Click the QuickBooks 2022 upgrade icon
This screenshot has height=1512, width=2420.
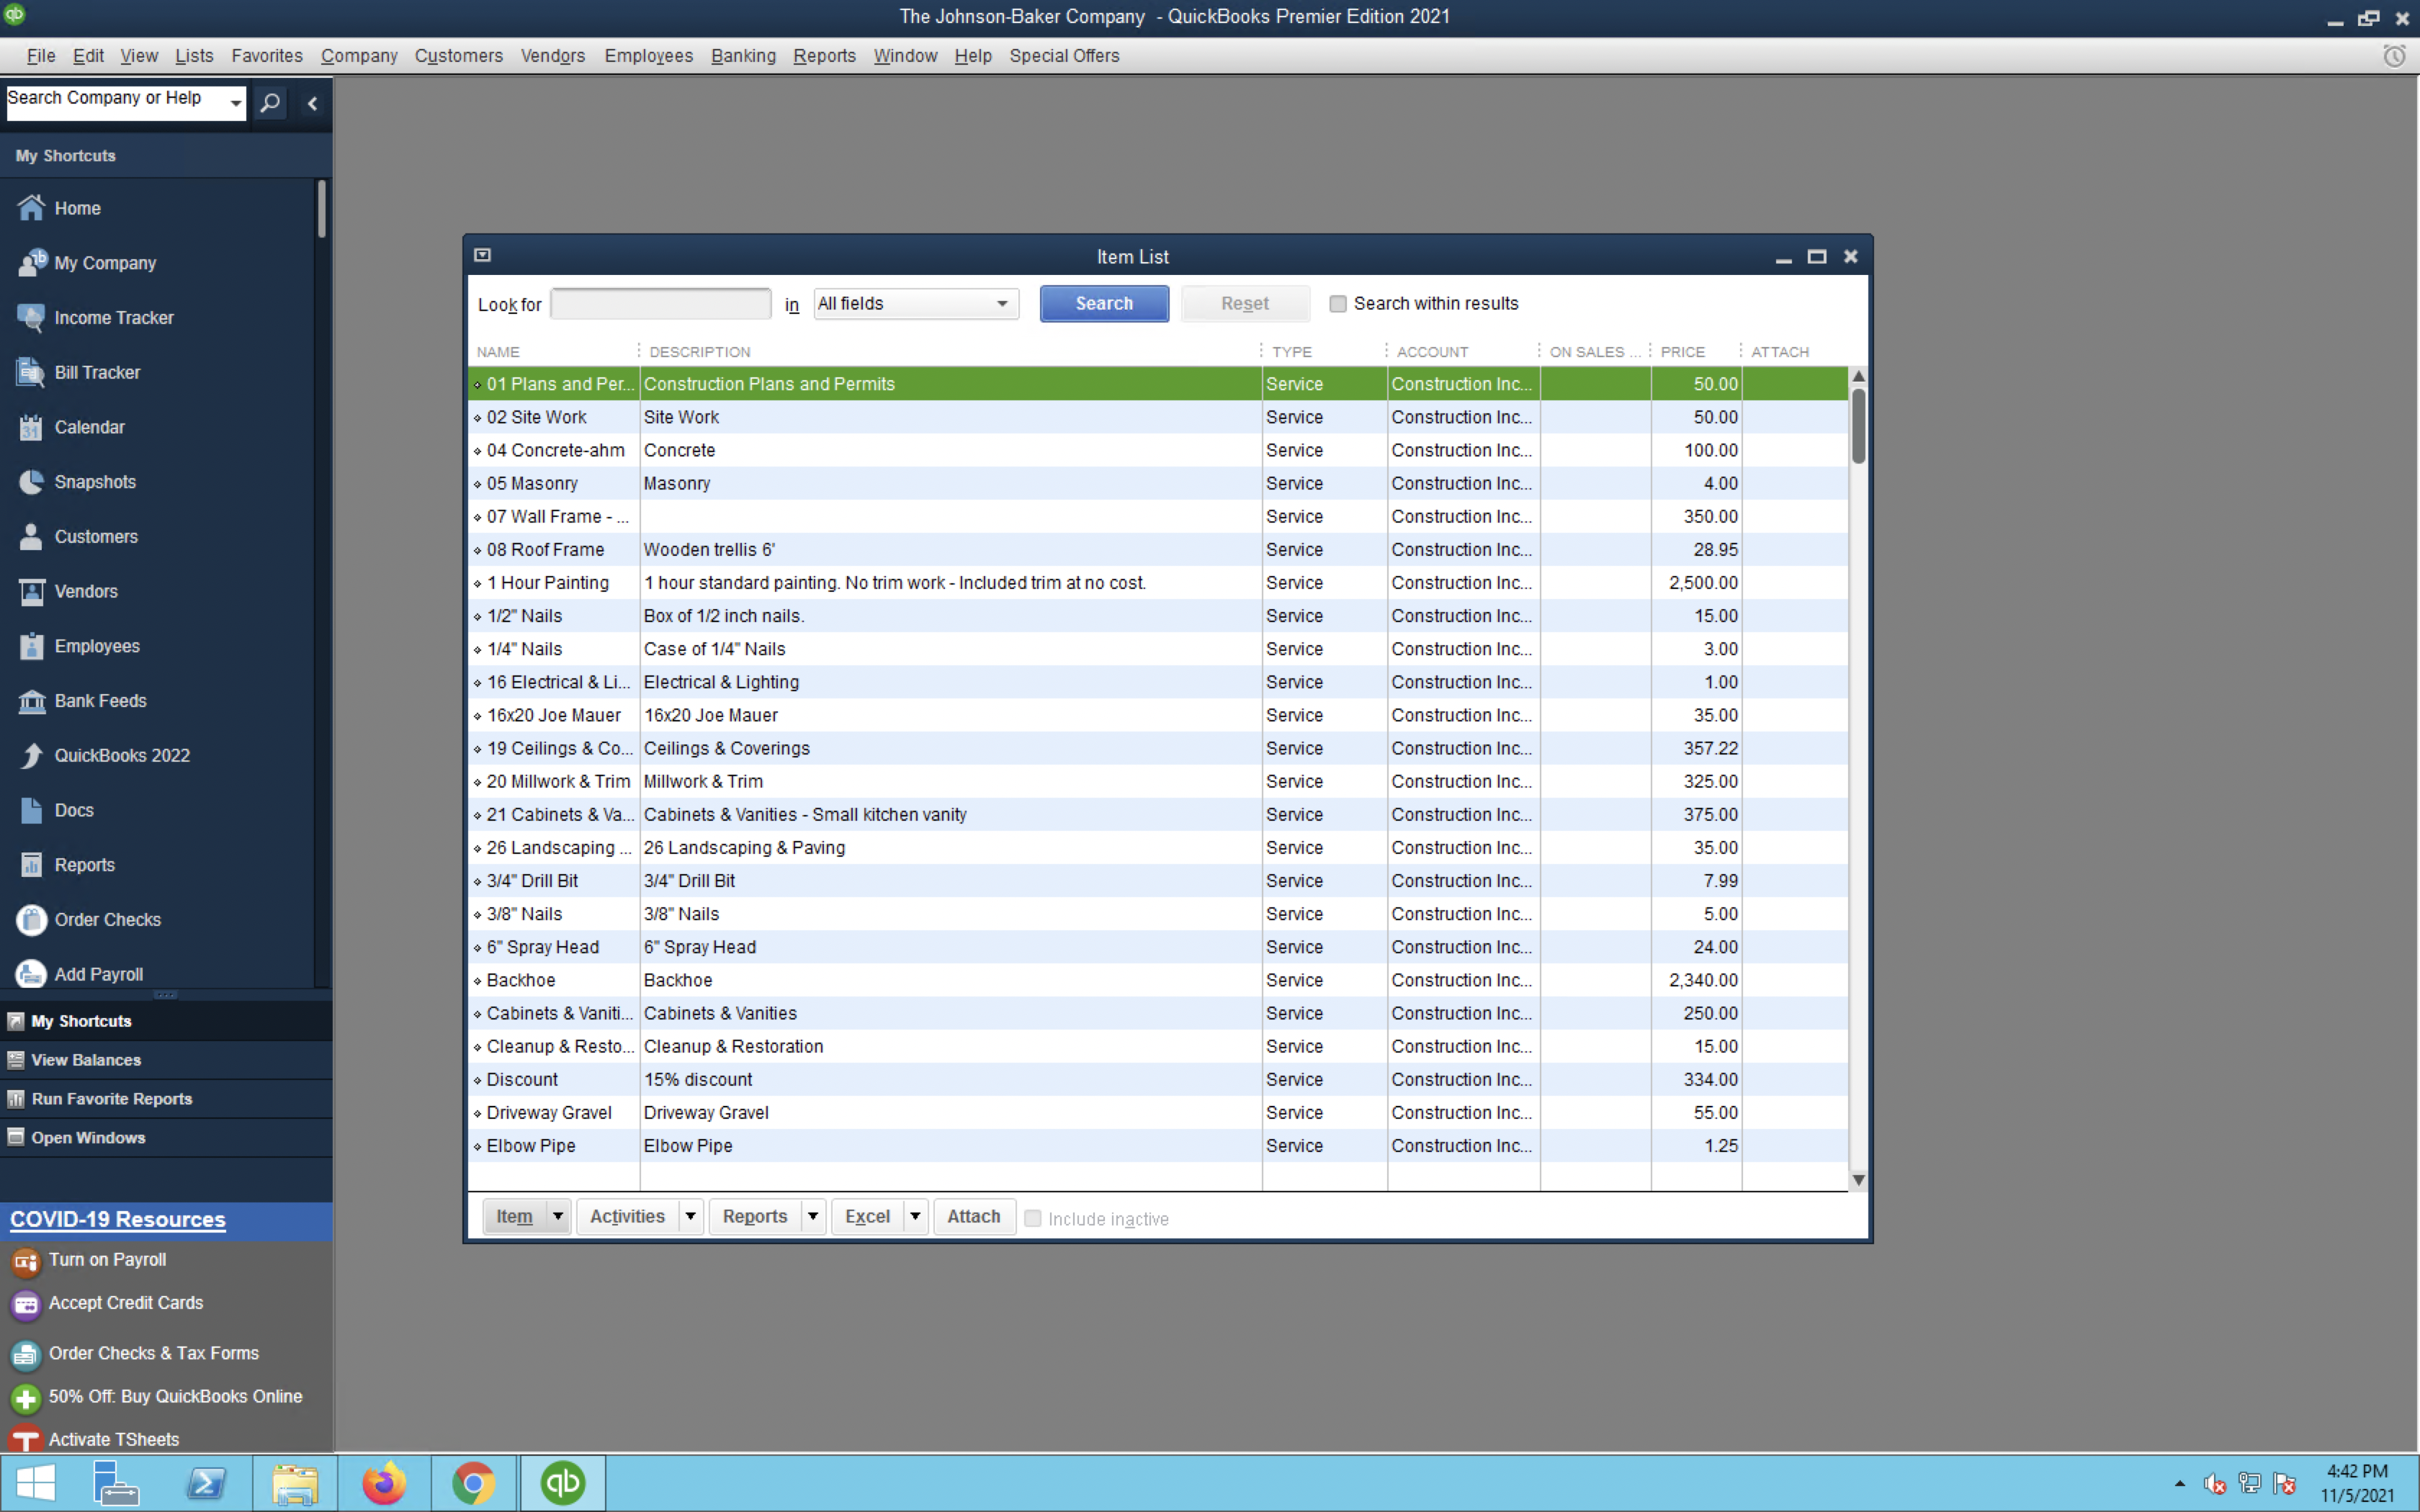point(31,756)
